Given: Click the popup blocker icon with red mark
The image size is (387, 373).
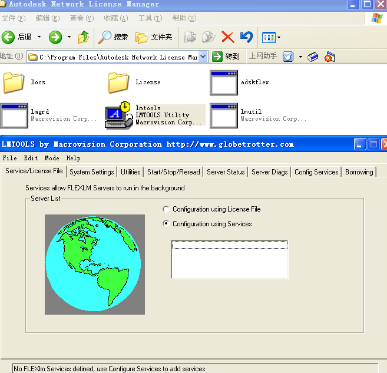Looking at the screenshot, I should tap(329, 57).
